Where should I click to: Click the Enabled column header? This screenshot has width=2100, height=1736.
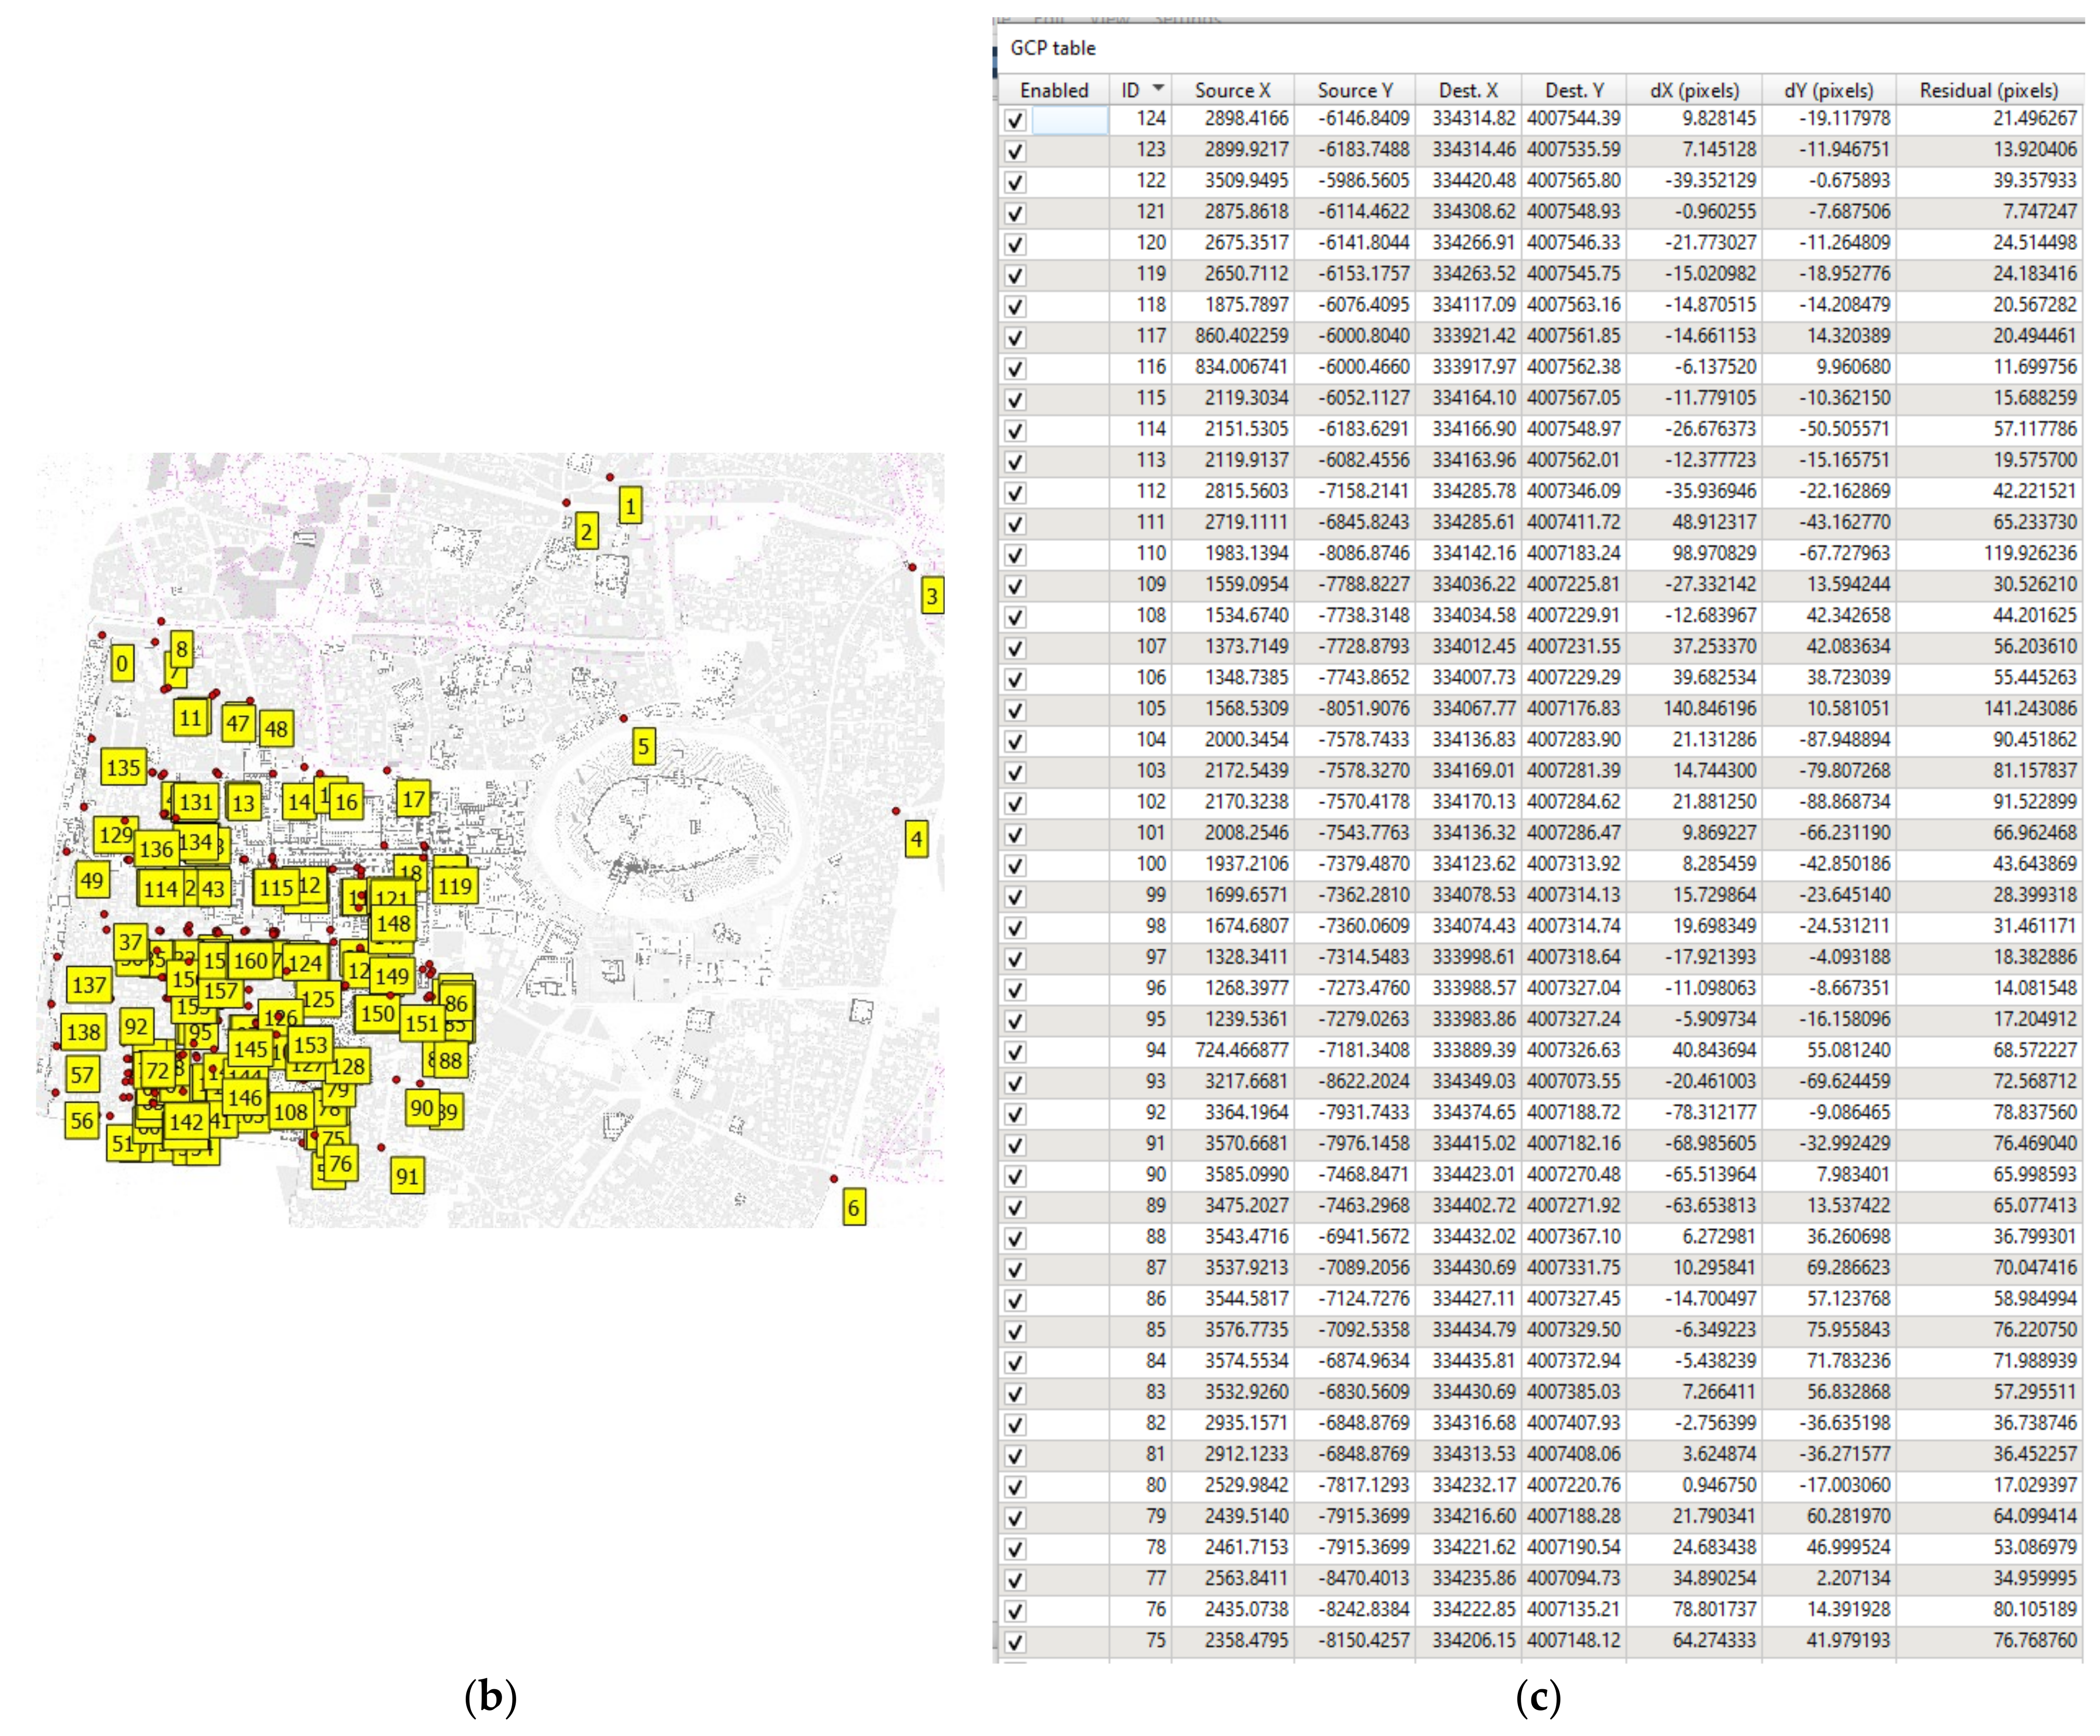click(1054, 91)
